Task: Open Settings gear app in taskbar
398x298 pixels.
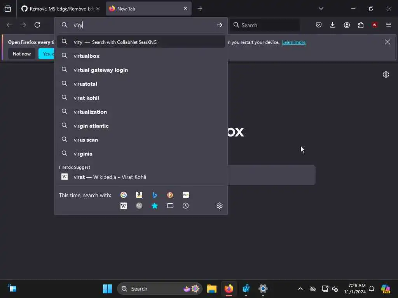Action: tap(263, 289)
